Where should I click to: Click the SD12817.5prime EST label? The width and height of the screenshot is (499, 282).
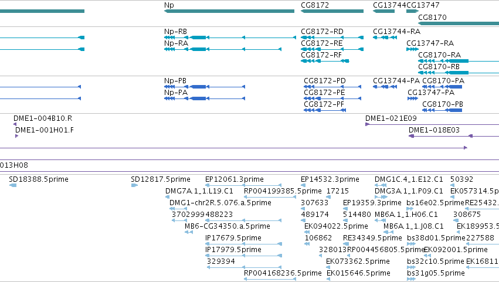161,179
